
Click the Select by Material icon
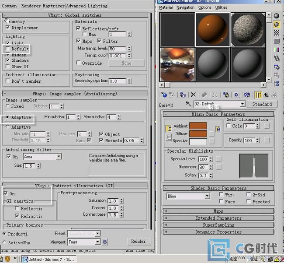coord(277,75)
